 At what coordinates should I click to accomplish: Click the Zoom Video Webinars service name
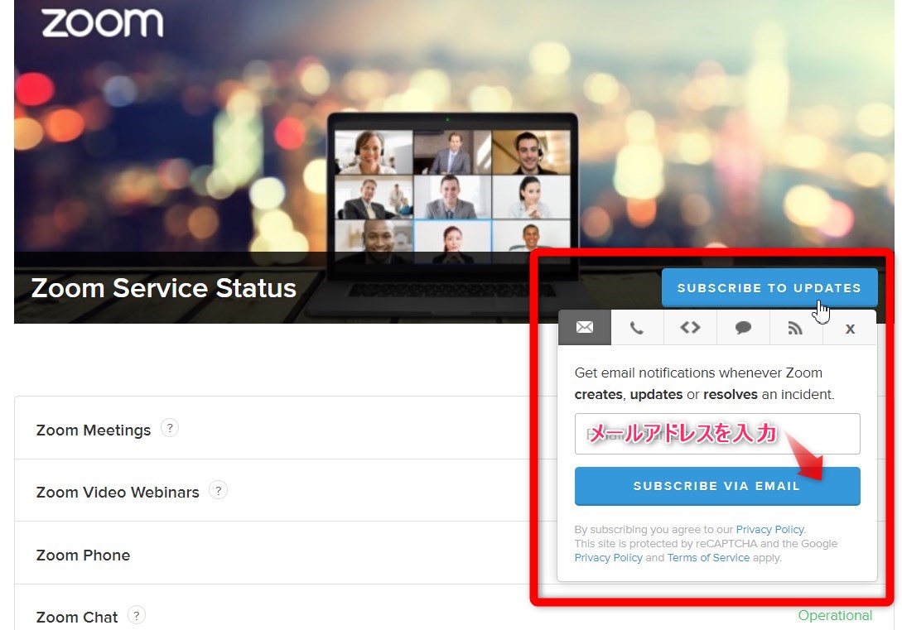coord(118,493)
